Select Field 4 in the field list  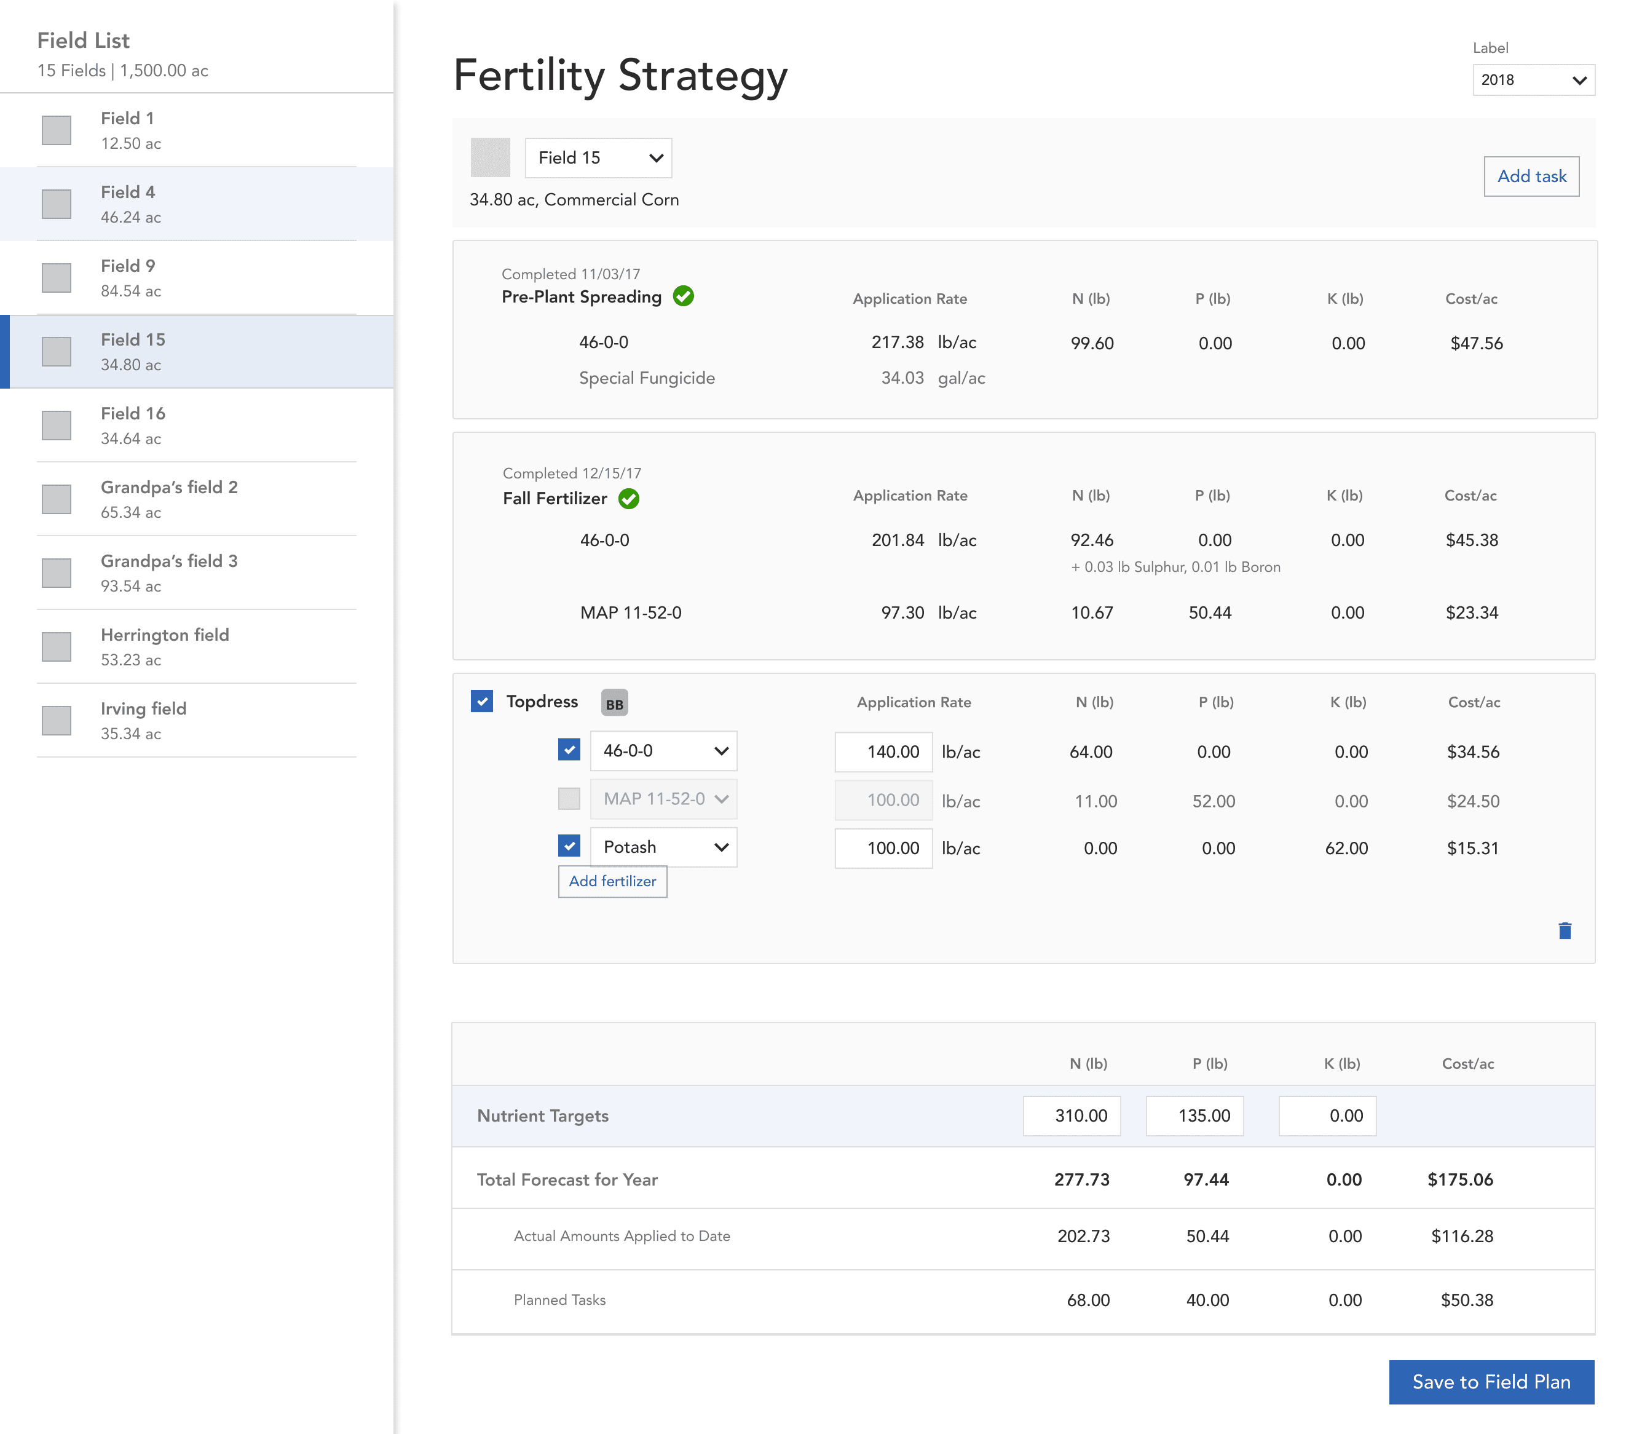point(196,204)
